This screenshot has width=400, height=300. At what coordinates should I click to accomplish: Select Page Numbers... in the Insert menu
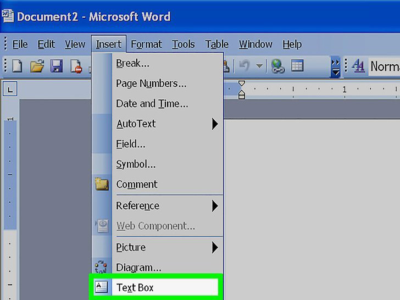click(x=151, y=84)
